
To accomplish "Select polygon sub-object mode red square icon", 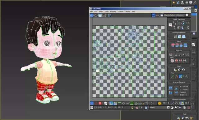I will [100, 103].
